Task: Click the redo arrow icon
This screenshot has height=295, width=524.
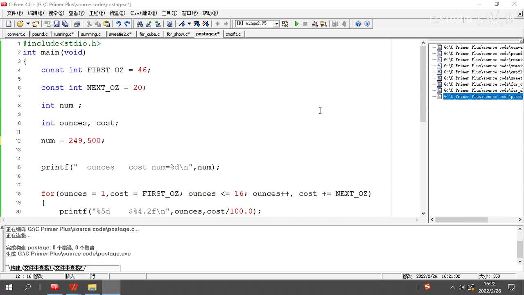Action: coord(127,24)
